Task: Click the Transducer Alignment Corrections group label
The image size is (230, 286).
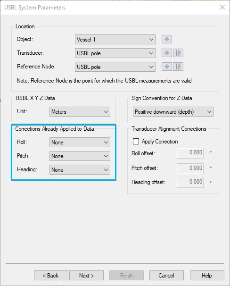Action: click(x=169, y=129)
